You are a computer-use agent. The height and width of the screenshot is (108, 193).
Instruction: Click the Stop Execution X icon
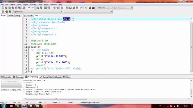coord(86,8)
